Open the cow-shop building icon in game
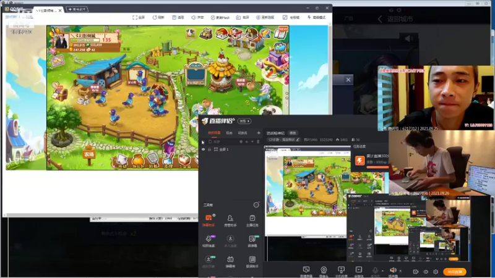Image resolution: width=495 pixels, height=278 pixels. (x=236, y=34)
